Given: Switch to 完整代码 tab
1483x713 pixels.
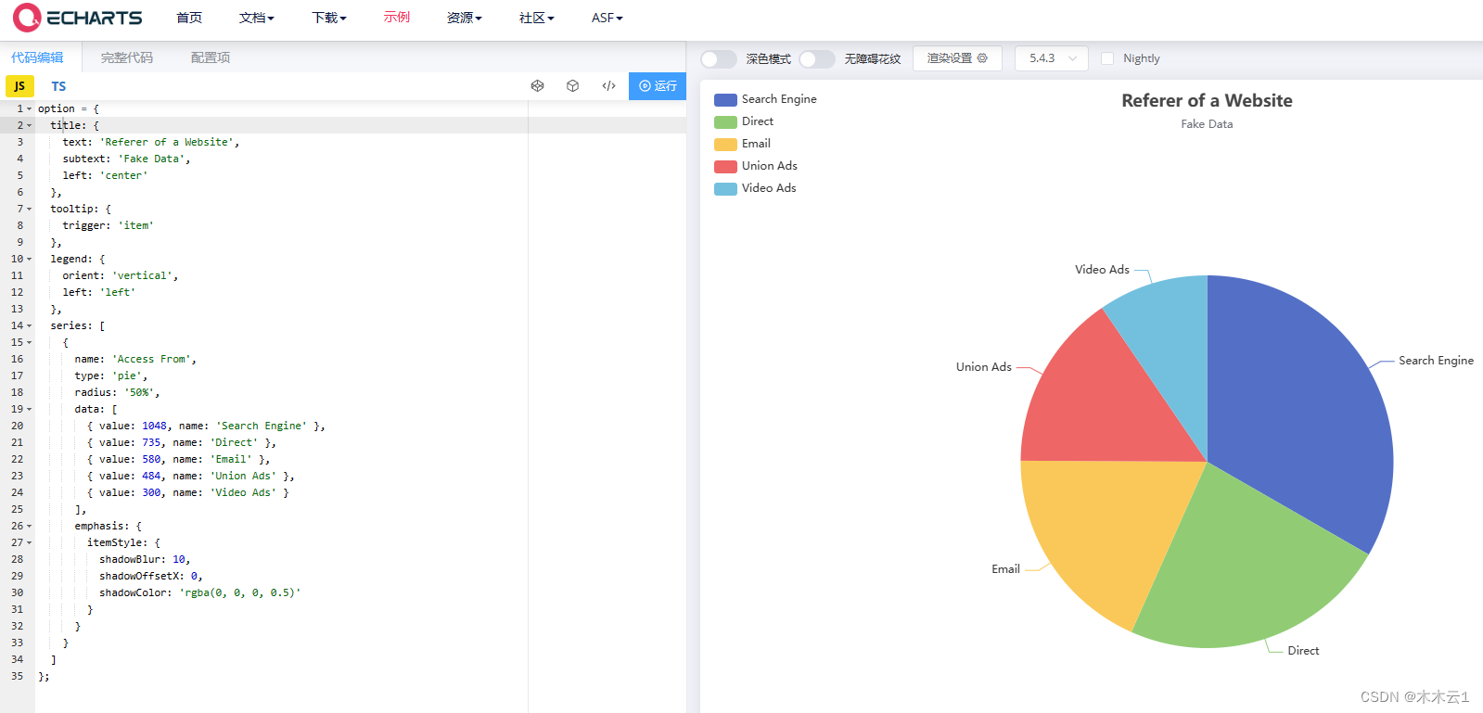Looking at the screenshot, I should (x=127, y=57).
